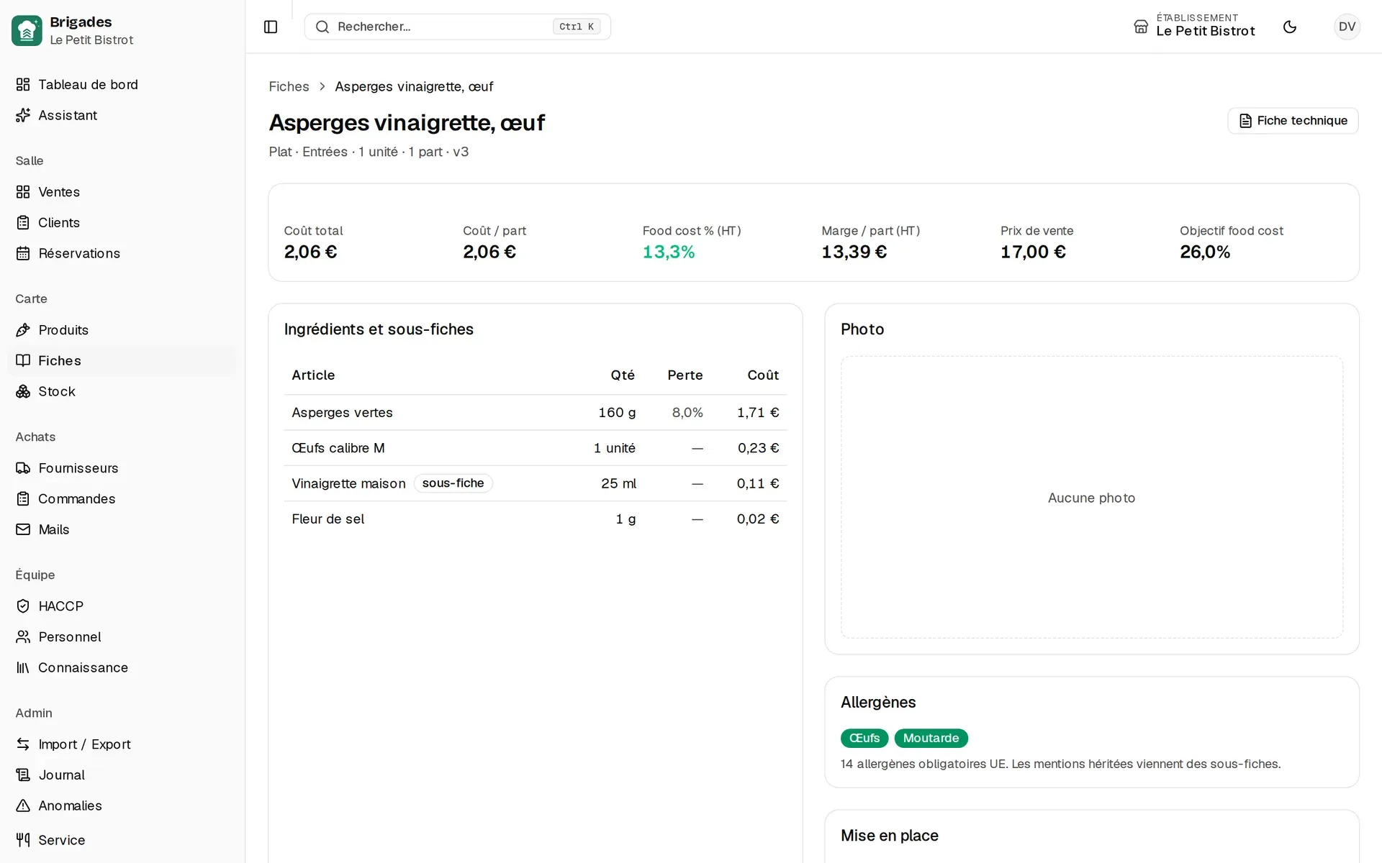Image resolution: width=1382 pixels, height=863 pixels.
Task: Click the Ctrl K shortcut badge
Action: coord(577,27)
